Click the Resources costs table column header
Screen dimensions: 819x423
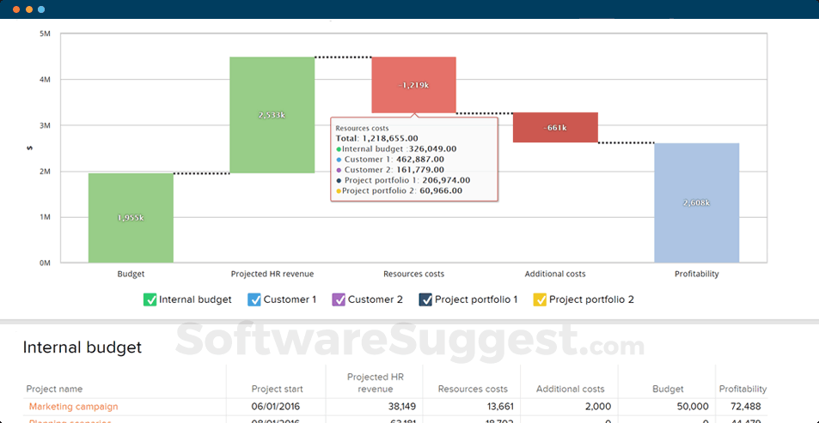tap(473, 389)
